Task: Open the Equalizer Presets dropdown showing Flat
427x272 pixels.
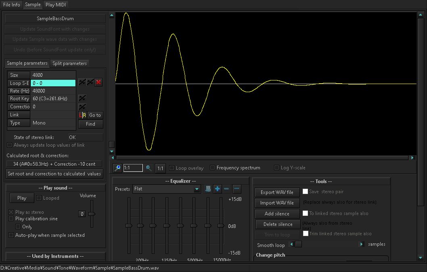Action: pyautogui.click(x=166, y=189)
